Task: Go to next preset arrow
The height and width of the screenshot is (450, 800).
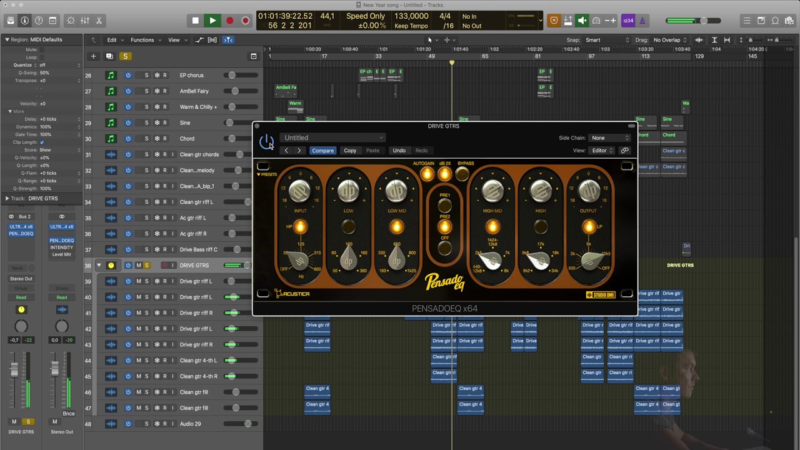Action: coord(299,151)
